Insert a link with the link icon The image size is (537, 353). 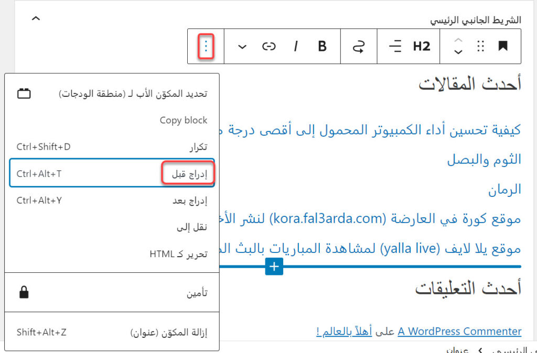(x=268, y=46)
